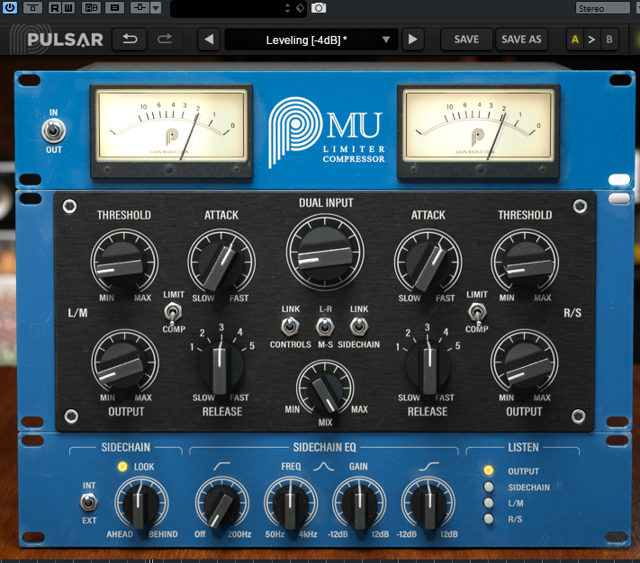
Task: Click the sidechain EQ mid GAIN knob
Action: (359, 504)
